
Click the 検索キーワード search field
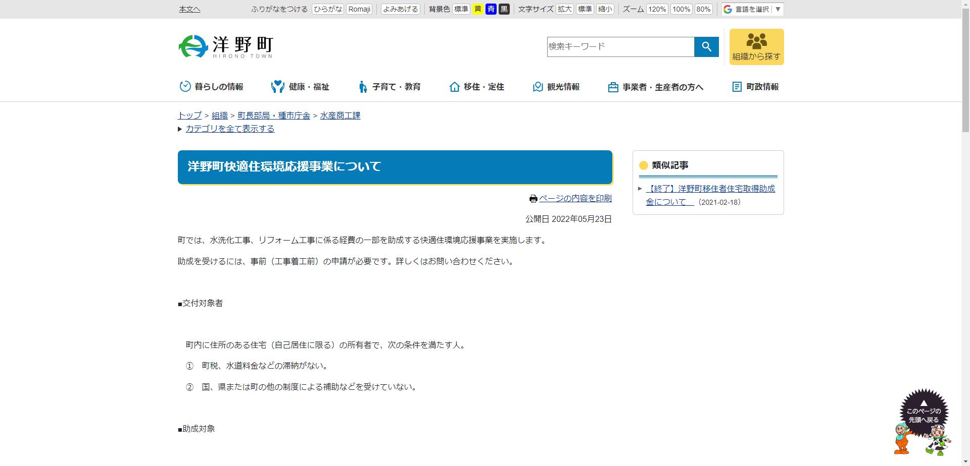620,47
